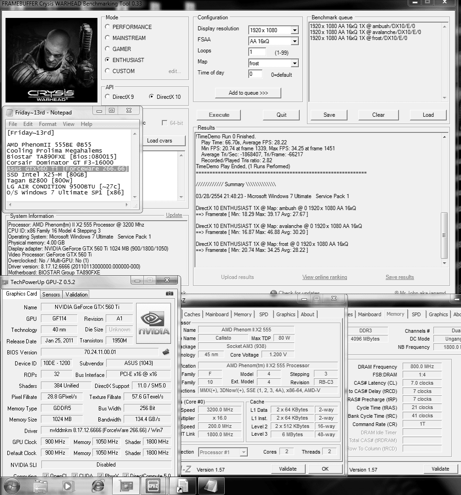This screenshot has height=495, width=461.
Task: Switch to GPU-Z Validation tab
Action: click(x=76, y=294)
